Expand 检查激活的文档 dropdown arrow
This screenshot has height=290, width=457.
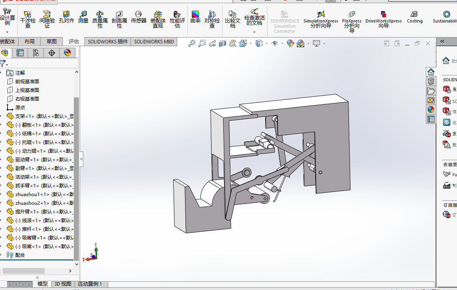pyautogui.click(x=254, y=32)
